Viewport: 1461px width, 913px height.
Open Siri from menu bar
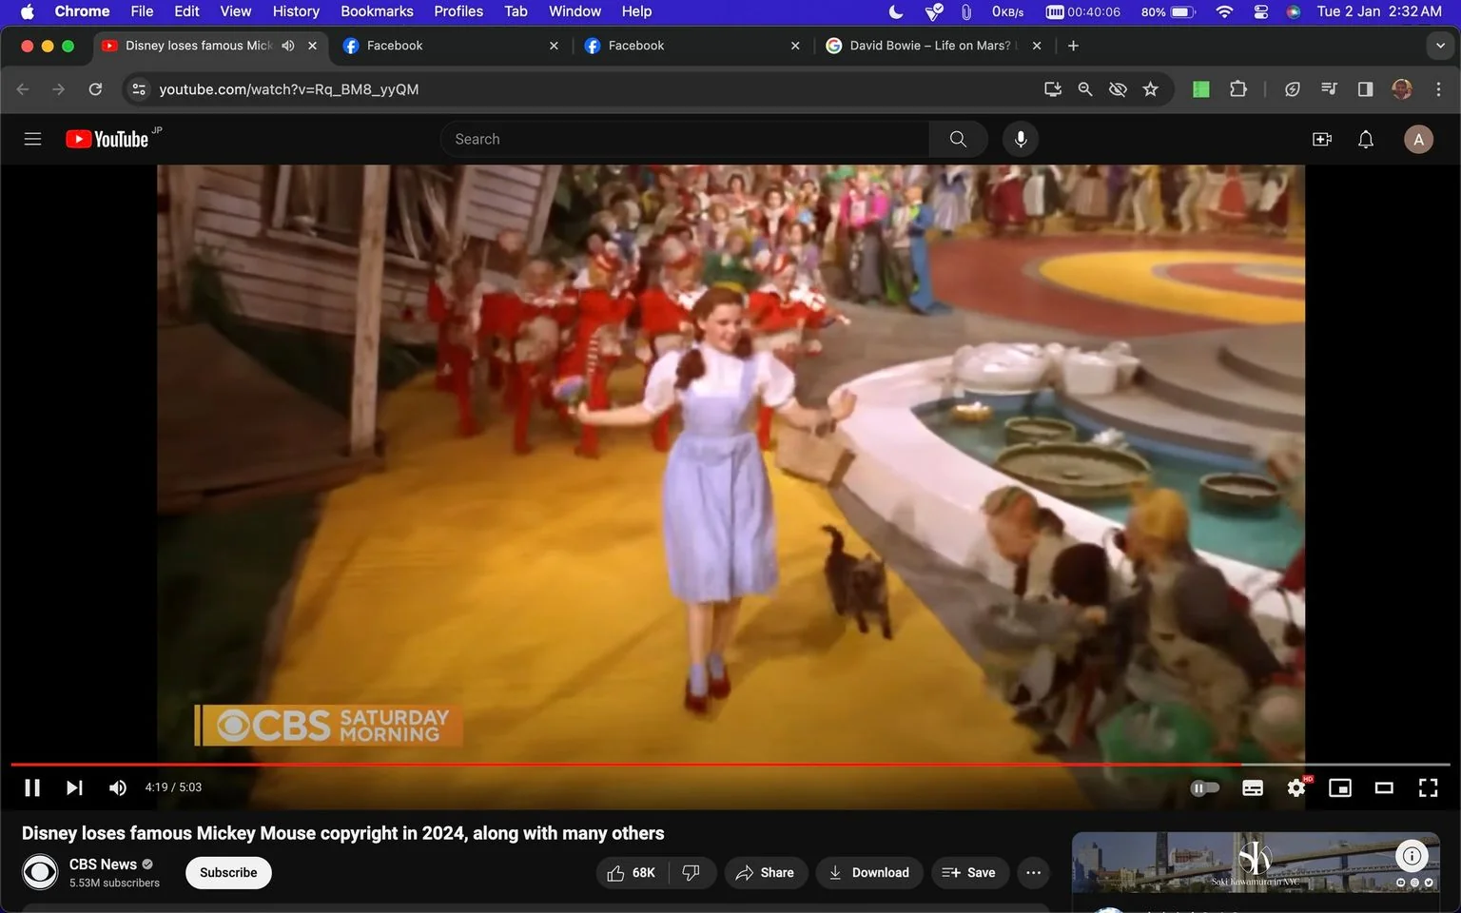point(1294,11)
